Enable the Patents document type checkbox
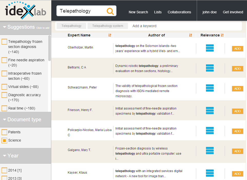The height and width of the screenshot is (180, 247). click(4, 132)
